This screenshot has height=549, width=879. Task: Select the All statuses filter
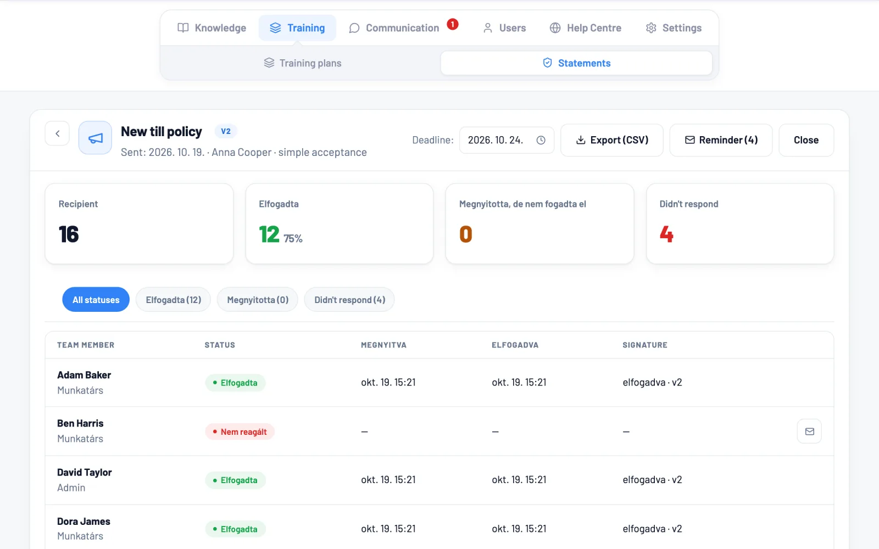pos(96,300)
